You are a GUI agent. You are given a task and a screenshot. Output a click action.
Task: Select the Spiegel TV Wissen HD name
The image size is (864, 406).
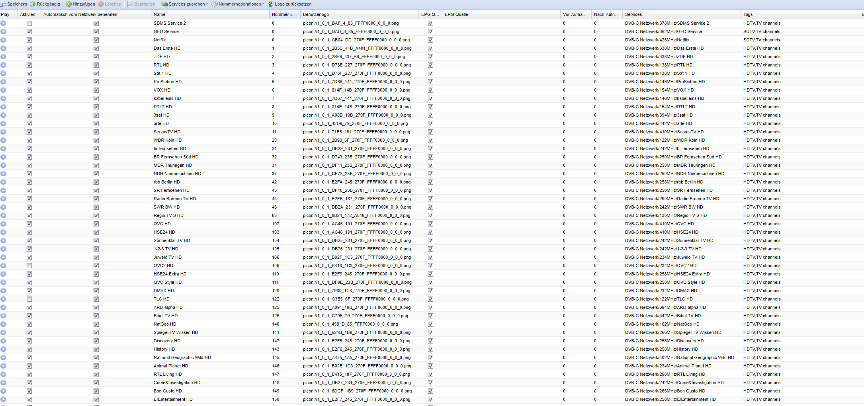pos(176,332)
